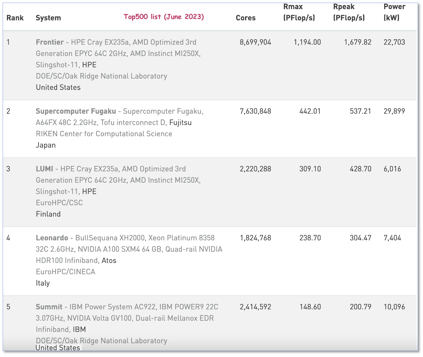Click Frontier's core count 8,699,904
Screen dimensions: 423x357
coord(255,42)
